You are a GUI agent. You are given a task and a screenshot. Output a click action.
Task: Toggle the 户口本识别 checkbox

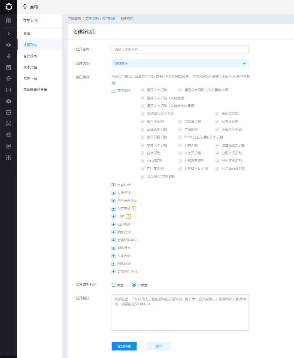pos(143,169)
